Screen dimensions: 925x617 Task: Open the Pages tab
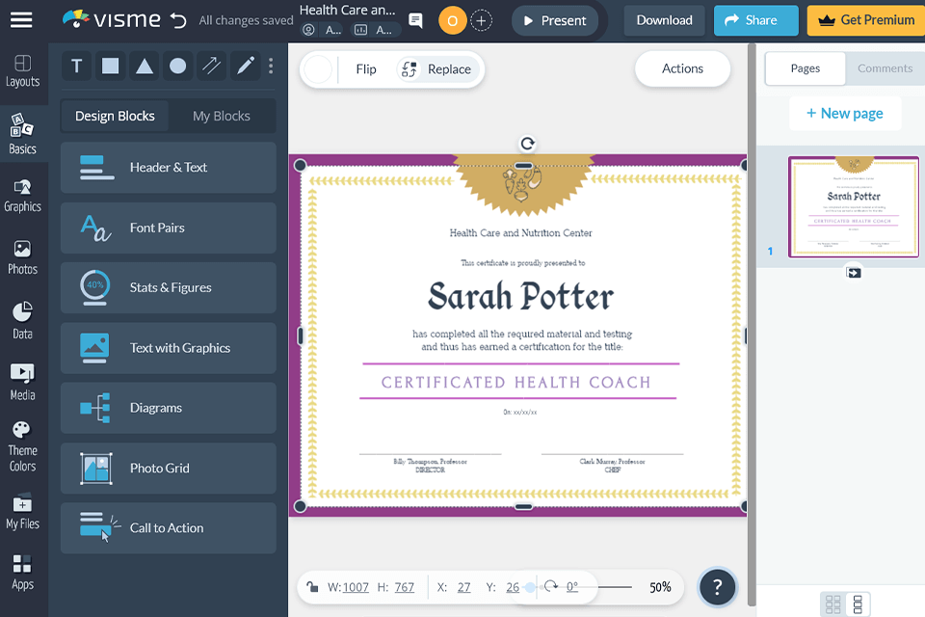806,68
